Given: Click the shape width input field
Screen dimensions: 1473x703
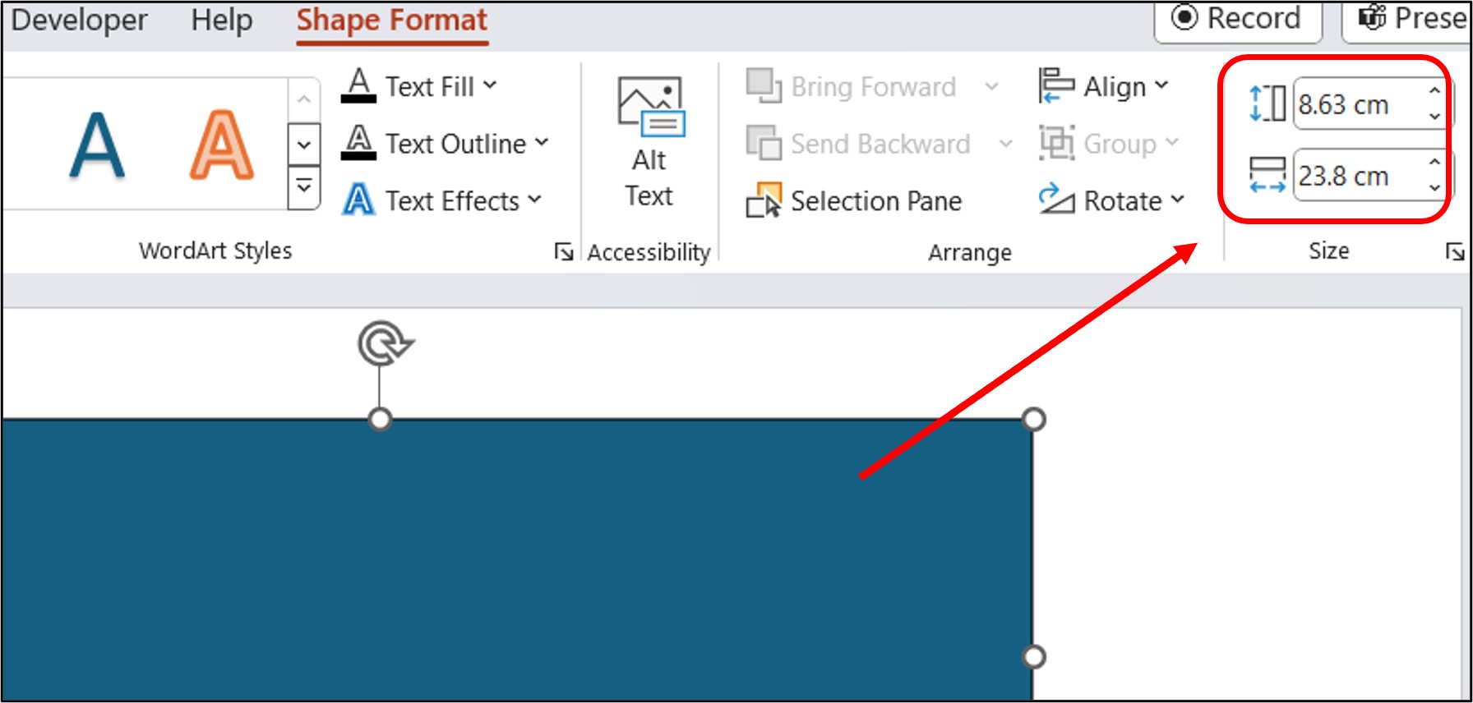Looking at the screenshot, I should tap(1356, 176).
